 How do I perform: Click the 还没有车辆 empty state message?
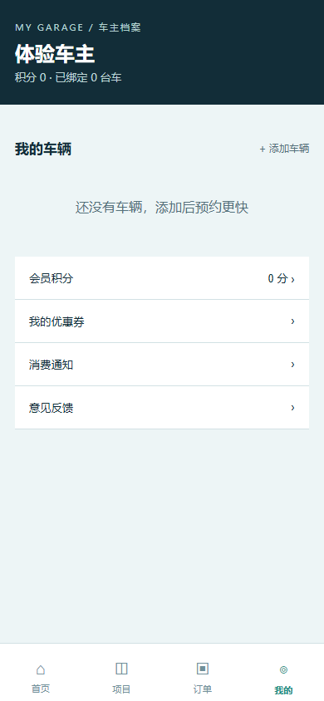coord(162,208)
